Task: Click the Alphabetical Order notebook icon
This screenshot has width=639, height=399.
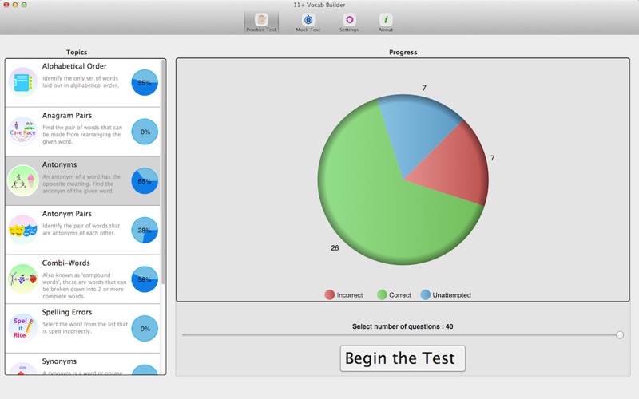Action: 23,82
